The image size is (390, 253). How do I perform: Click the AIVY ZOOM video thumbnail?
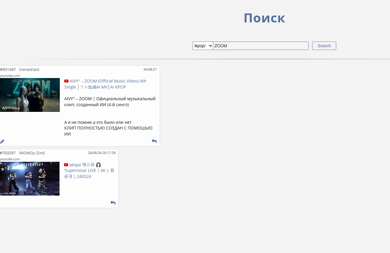click(x=30, y=95)
